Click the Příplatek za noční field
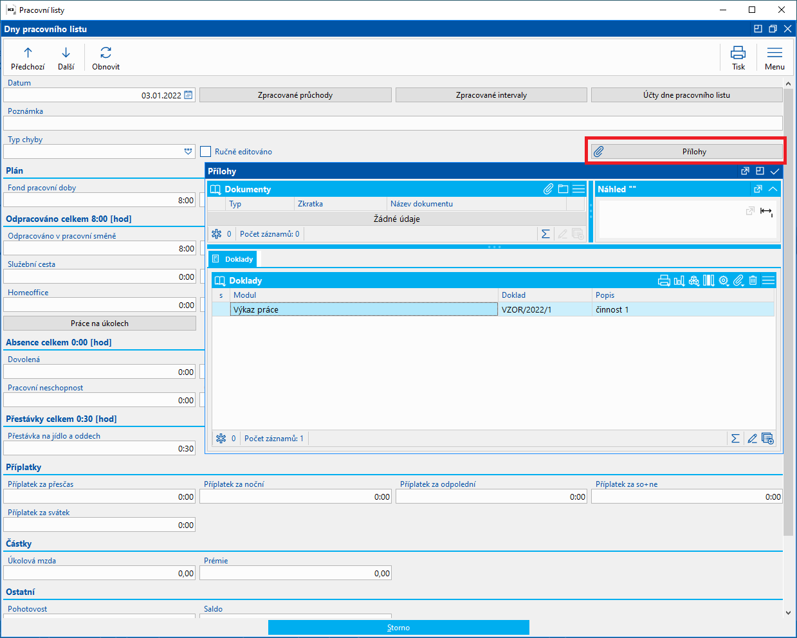The image size is (797, 638). click(295, 497)
